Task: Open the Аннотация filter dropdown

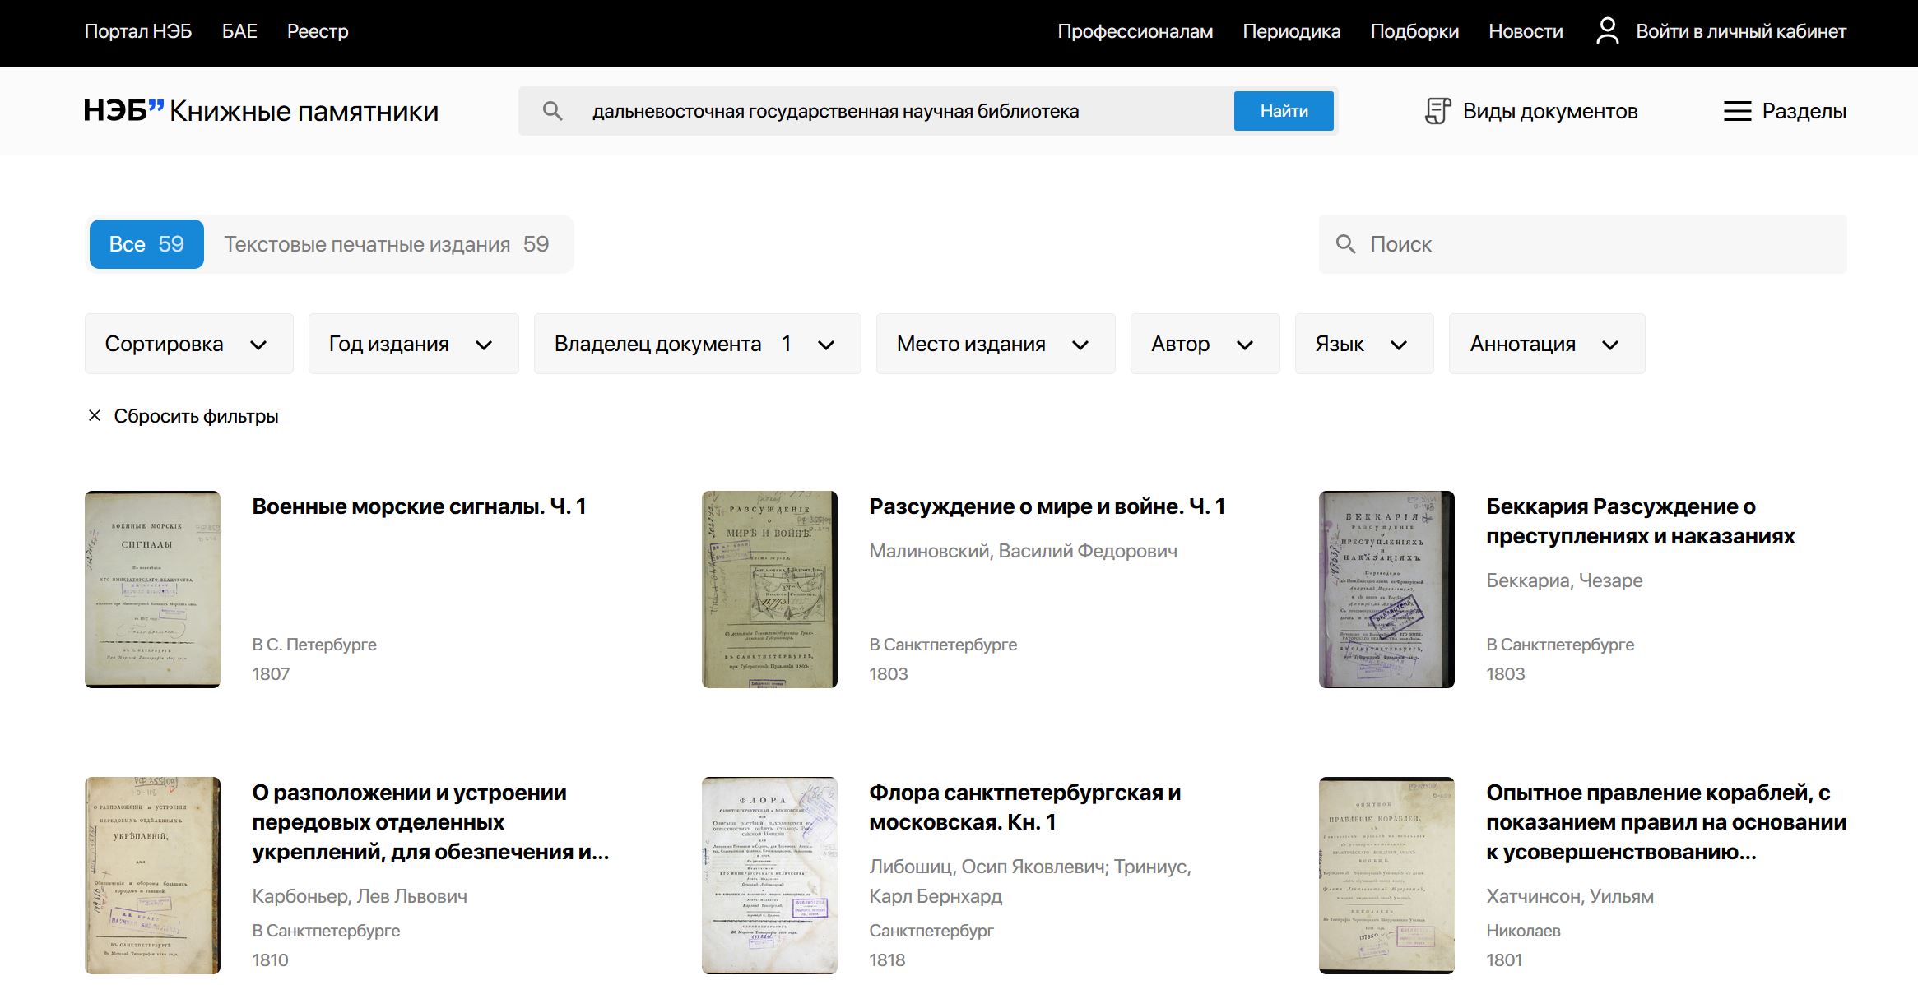Action: 1546,344
